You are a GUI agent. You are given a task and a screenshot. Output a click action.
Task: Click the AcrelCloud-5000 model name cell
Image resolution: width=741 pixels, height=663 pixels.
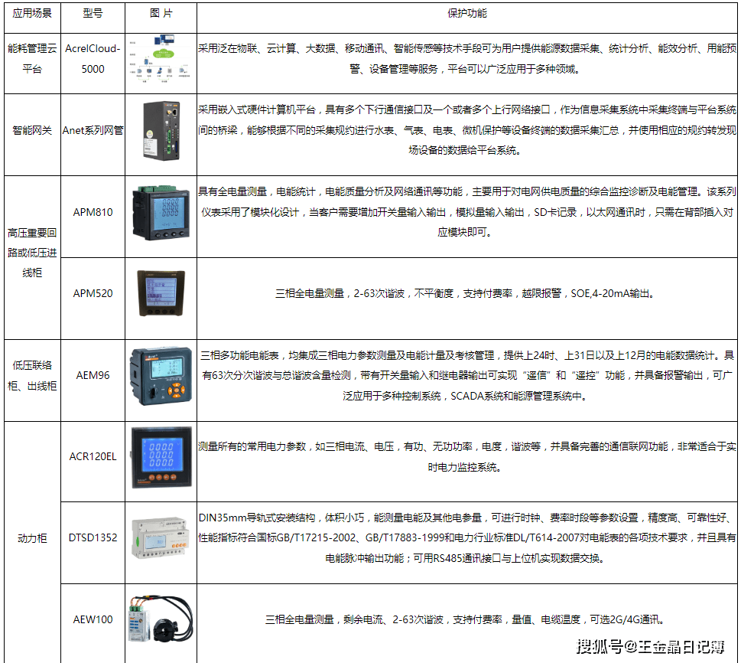93,59
